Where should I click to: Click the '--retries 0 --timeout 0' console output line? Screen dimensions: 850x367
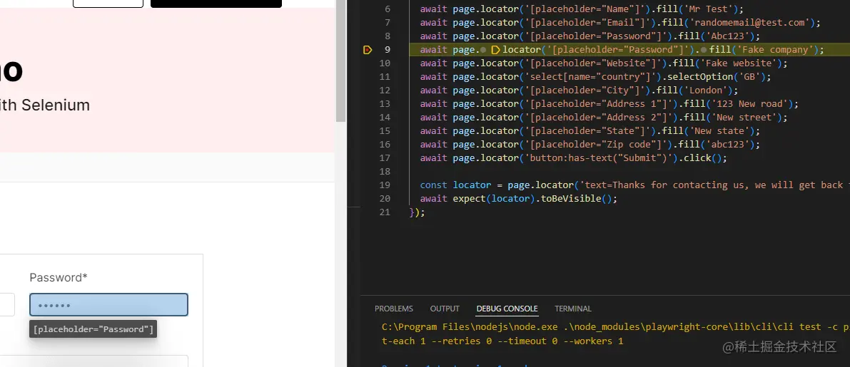tap(502, 341)
